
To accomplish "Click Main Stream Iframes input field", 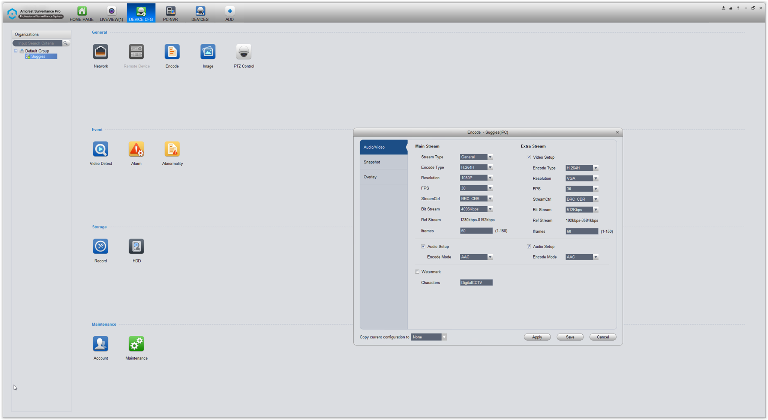I will pos(476,231).
